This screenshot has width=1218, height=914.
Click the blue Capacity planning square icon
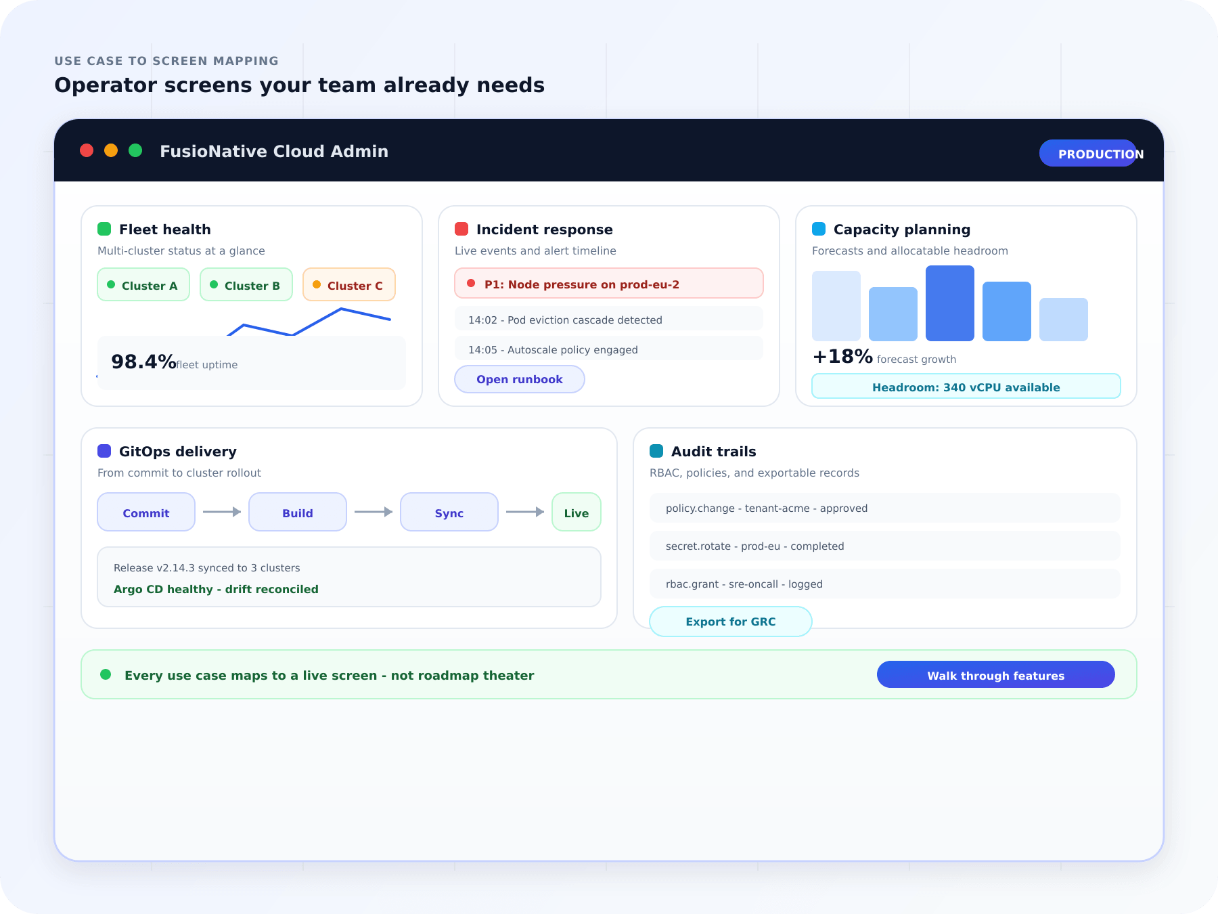(819, 229)
